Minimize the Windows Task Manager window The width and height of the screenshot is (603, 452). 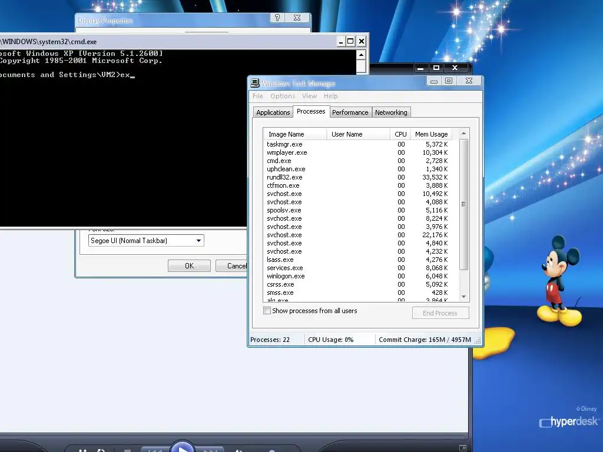coord(434,81)
